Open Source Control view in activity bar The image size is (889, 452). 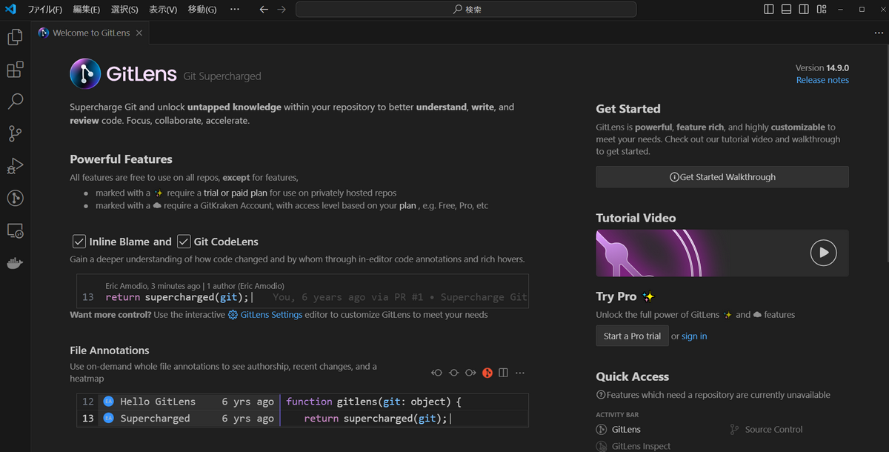pyautogui.click(x=15, y=133)
